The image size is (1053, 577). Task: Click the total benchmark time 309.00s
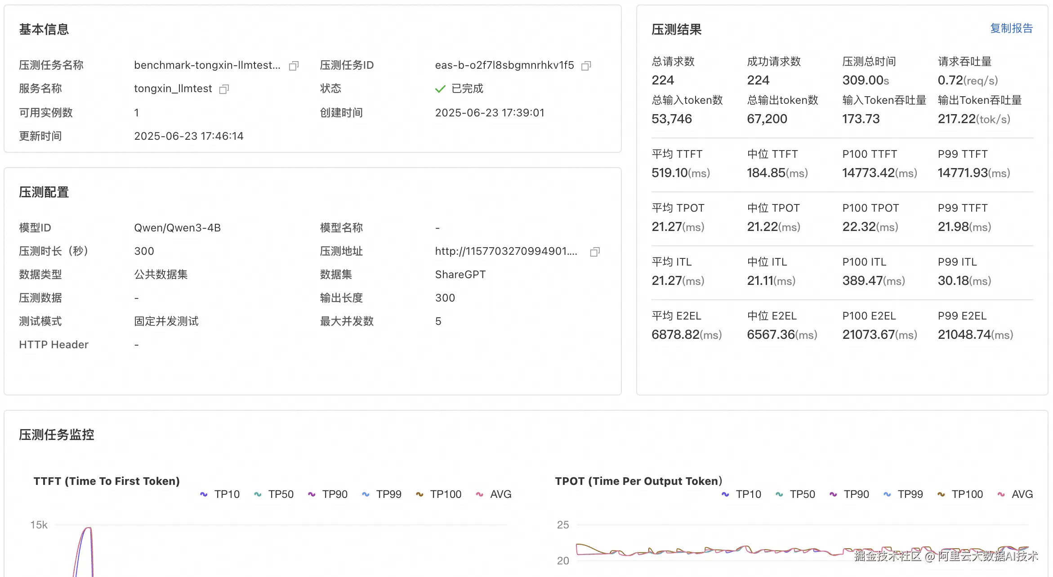click(x=866, y=80)
